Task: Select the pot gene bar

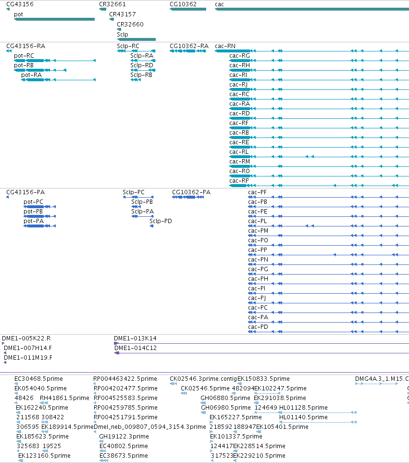Action: pyautogui.click(x=54, y=19)
